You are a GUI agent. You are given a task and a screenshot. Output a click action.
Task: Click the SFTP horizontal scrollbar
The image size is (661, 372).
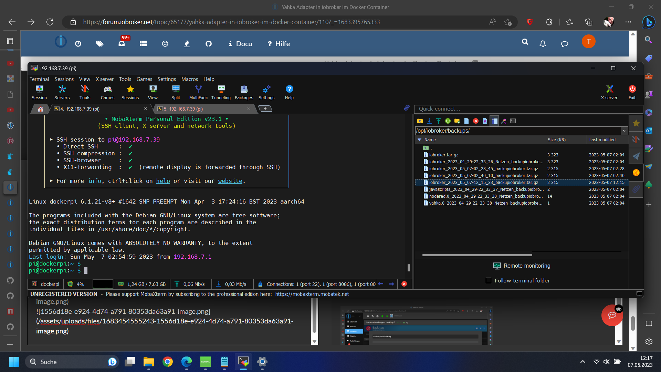click(x=477, y=255)
